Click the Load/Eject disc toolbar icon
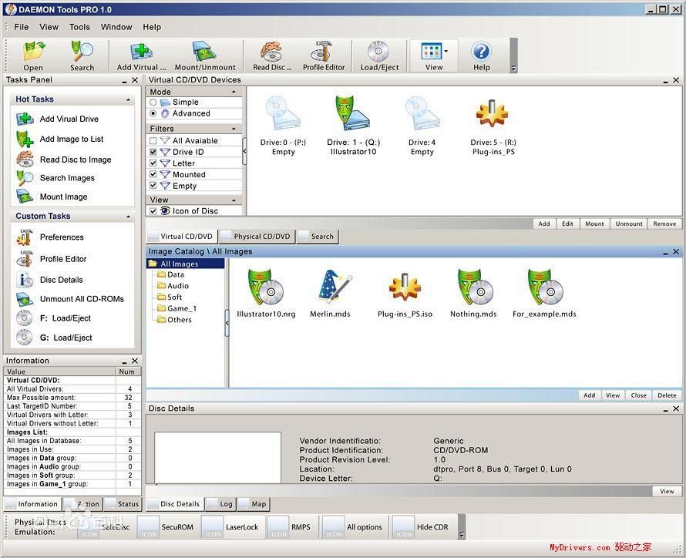Screen dimensions: 686x558 pyautogui.click(x=379, y=55)
